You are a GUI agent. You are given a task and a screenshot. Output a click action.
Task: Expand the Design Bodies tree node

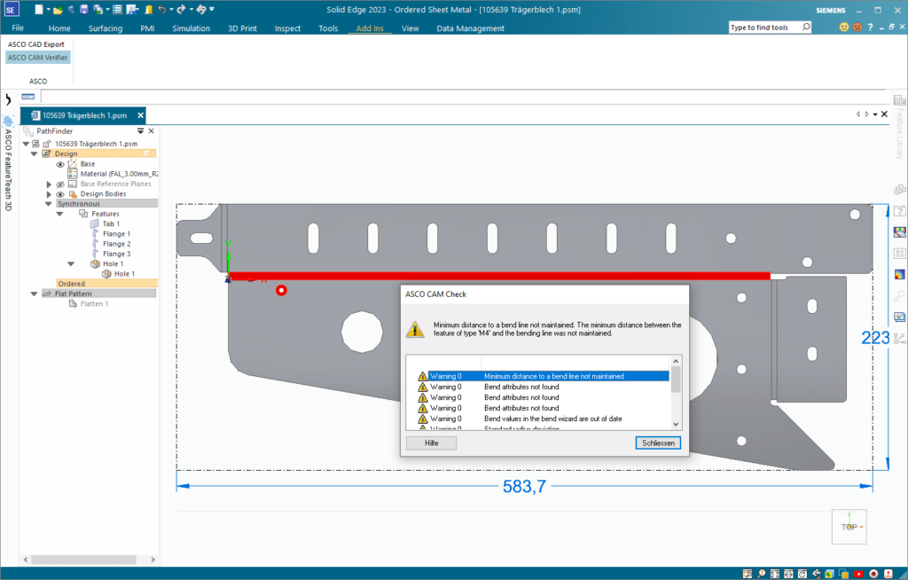pyautogui.click(x=49, y=194)
